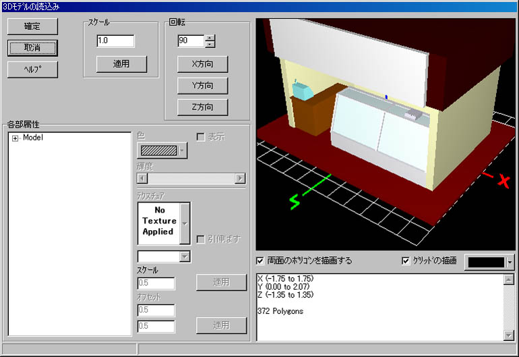Click the texture スケール field showing 0.5
Image resolution: width=519 pixels, height=357 pixels.
pyautogui.click(x=156, y=283)
